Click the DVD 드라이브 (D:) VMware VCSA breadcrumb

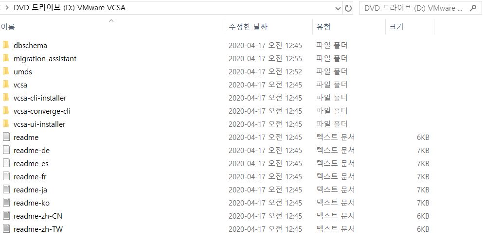pos(70,8)
